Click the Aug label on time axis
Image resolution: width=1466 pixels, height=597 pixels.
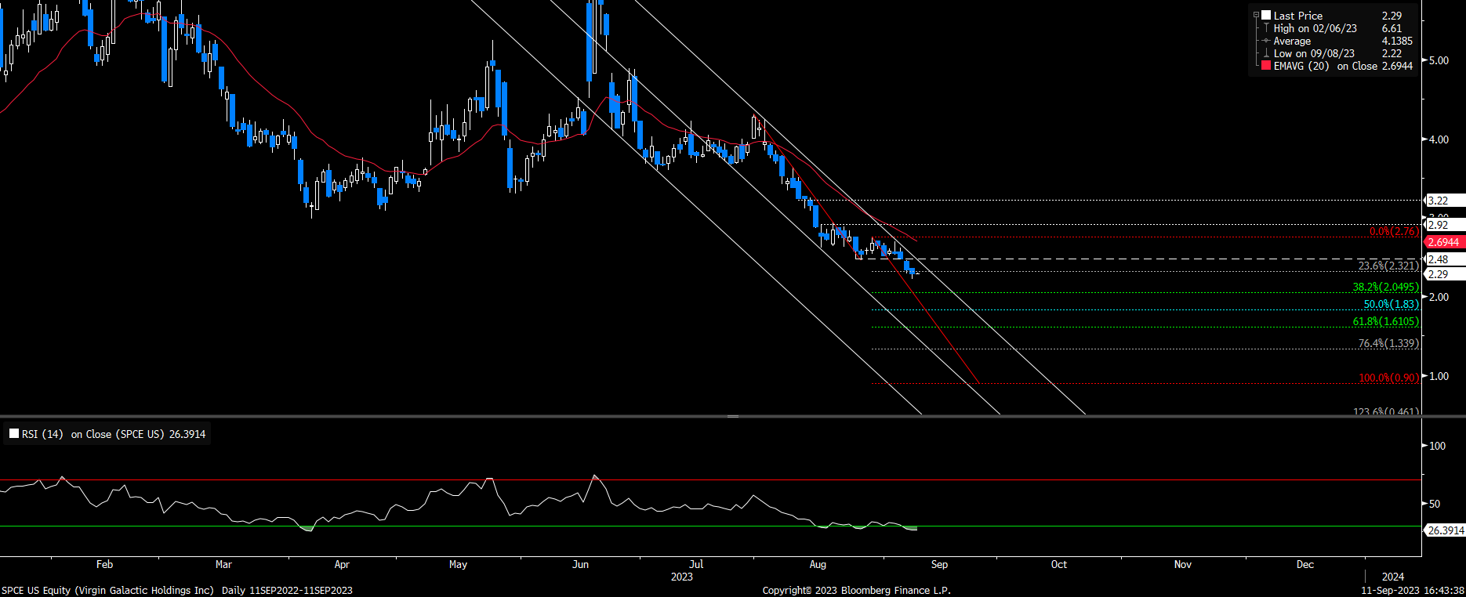818,564
